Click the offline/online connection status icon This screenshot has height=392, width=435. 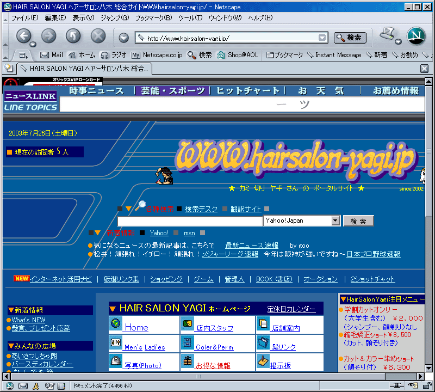pyautogui.click(x=397, y=385)
